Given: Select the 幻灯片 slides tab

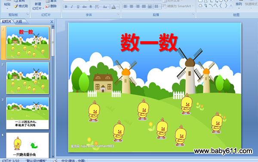Looking at the screenshot, I should [x=7, y=21].
